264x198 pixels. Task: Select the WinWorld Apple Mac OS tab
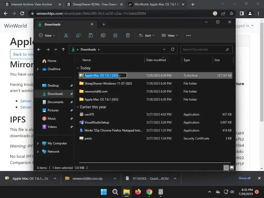pyautogui.click(x=156, y=4)
